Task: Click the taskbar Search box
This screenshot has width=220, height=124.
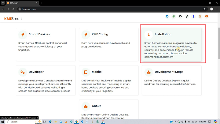Action: coord(24,122)
